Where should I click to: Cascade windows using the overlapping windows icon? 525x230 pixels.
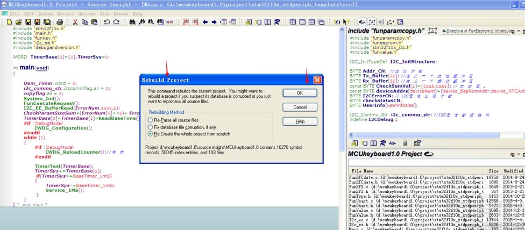coord(321,22)
